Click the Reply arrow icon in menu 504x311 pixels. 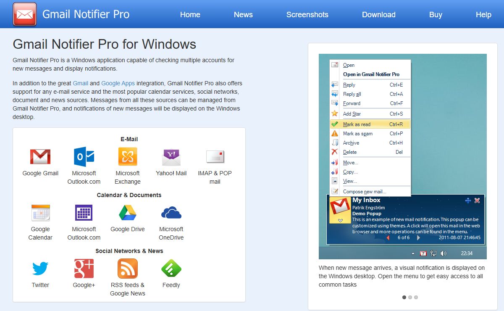pos(335,85)
